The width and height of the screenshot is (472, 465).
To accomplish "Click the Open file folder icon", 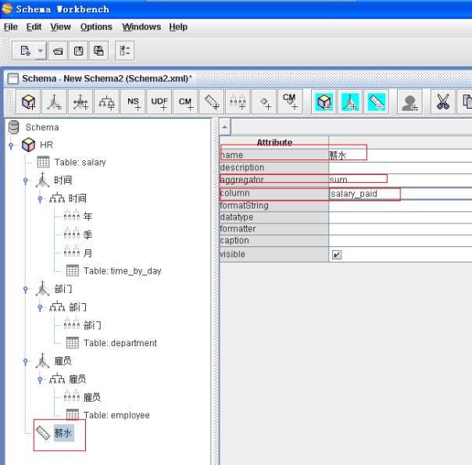I will pos(58,51).
